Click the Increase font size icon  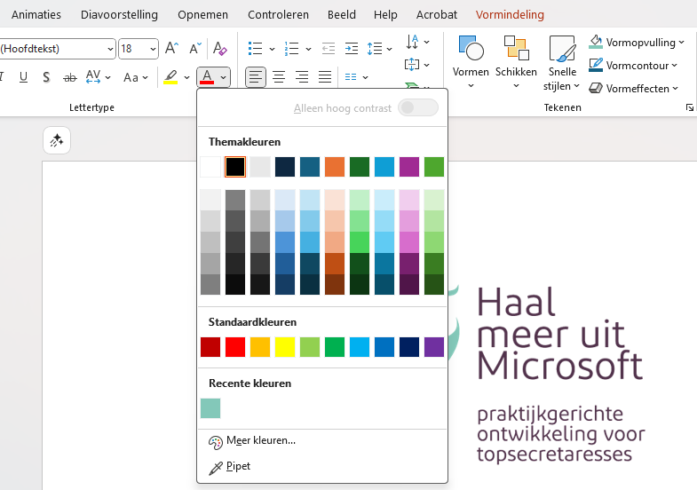[172, 49]
